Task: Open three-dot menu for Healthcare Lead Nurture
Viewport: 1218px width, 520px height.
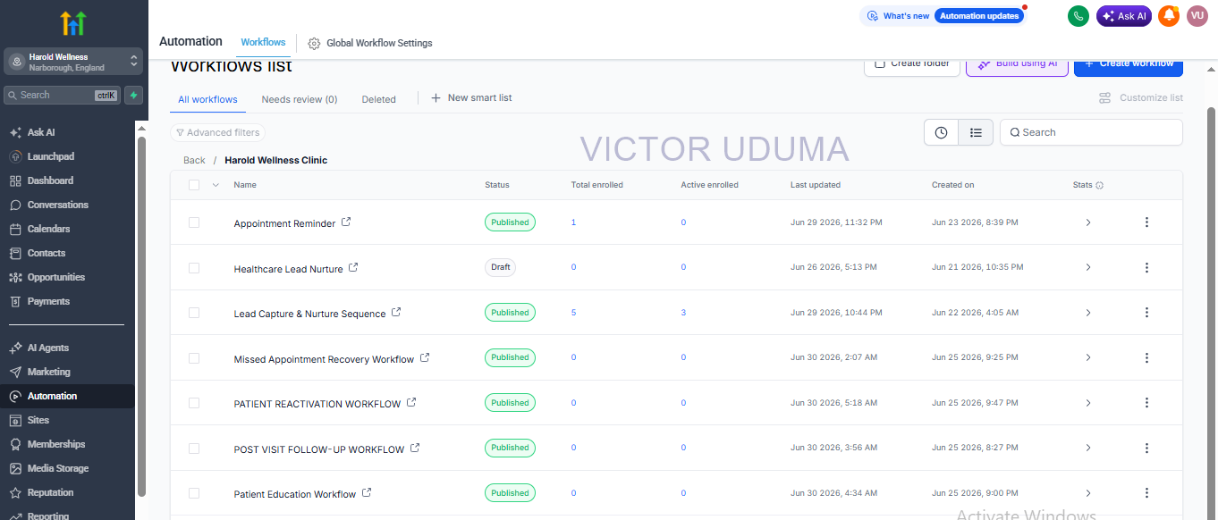Action: coord(1146,267)
